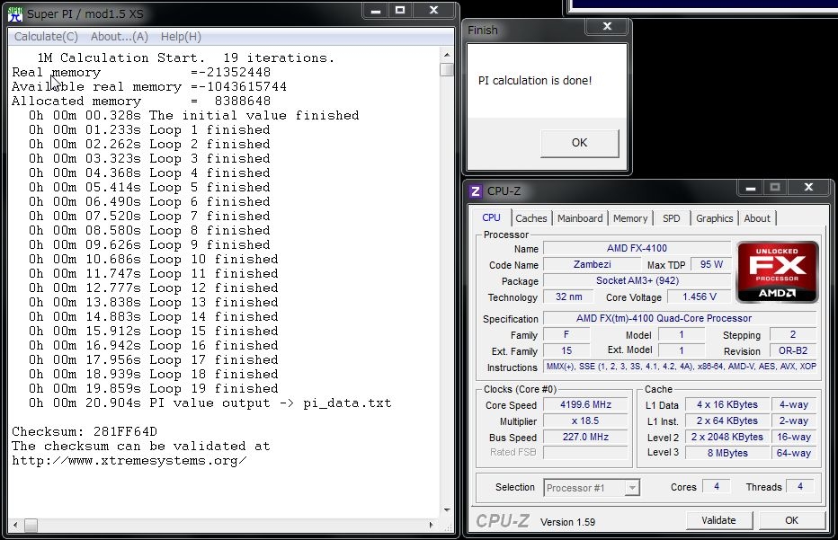Click the Allocated memory = 8388648 line
Image resolution: width=838 pixels, height=540 pixels.
pyautogui.click(x=141, y=101)
